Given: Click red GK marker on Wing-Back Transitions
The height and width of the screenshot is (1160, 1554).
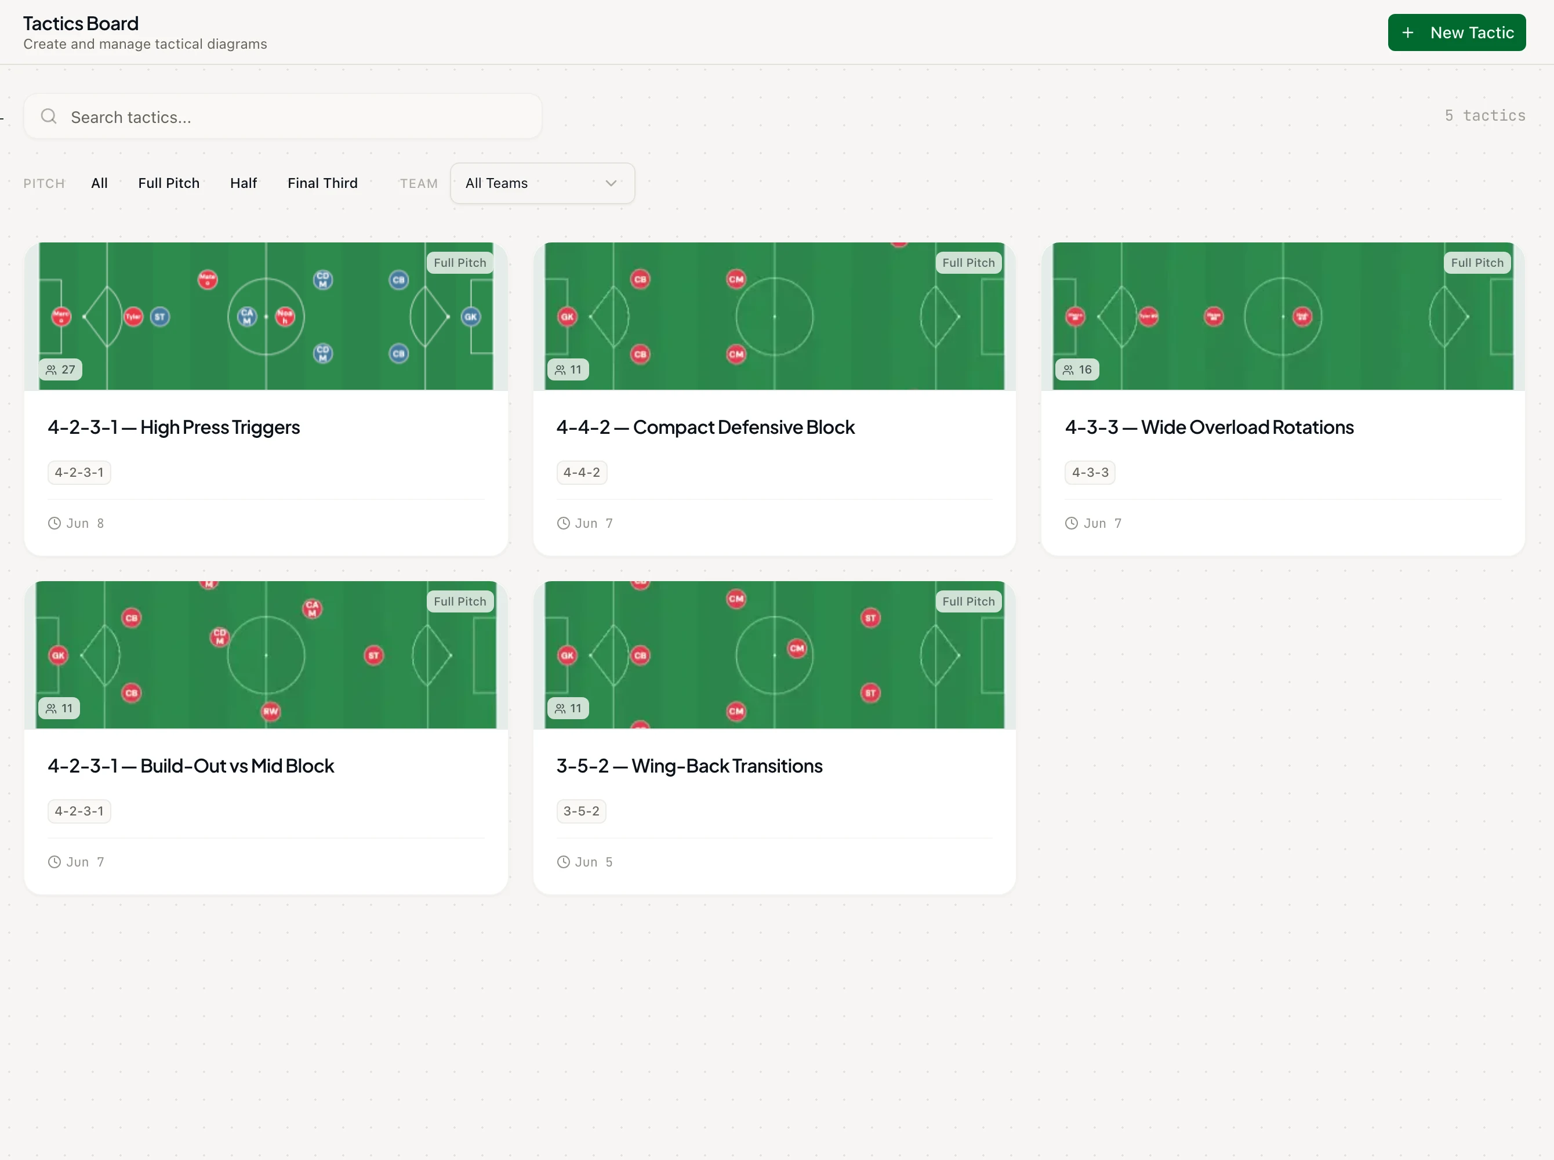Looking at the screenshot, I should (567, 655).
